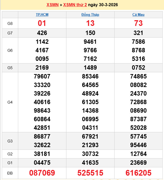Click the 'XSMN thứ 2' link
Screen dimensions: 164x180
pyautogui.click(x=75, y=5)
